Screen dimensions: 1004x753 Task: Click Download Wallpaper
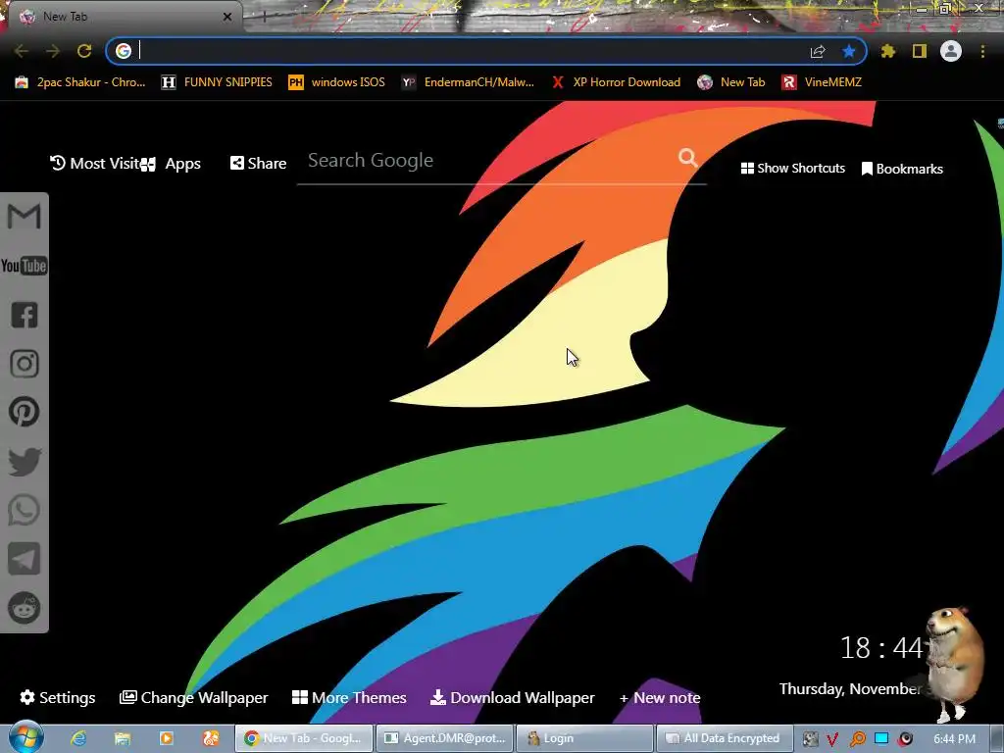point(512,698)
